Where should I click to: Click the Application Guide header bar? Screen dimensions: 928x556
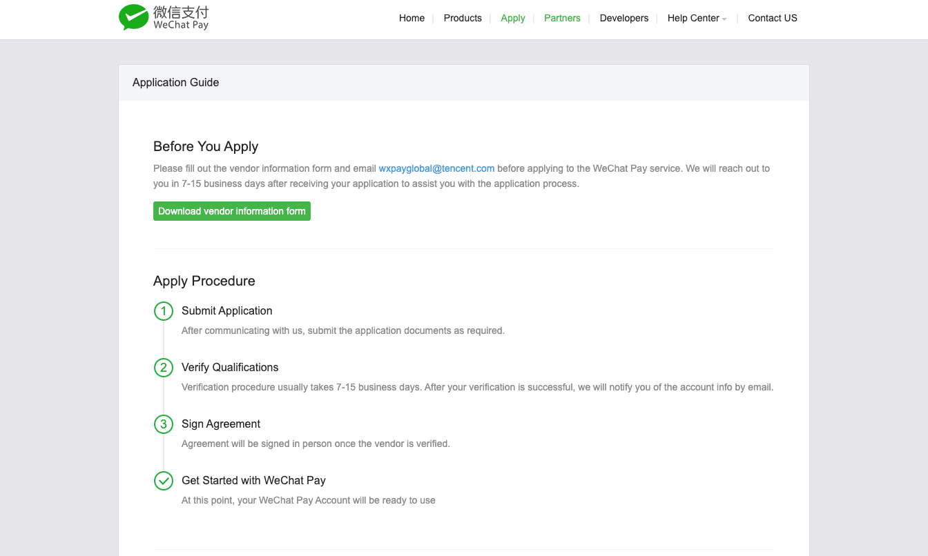pyautogui.click(x=464, y=83)
